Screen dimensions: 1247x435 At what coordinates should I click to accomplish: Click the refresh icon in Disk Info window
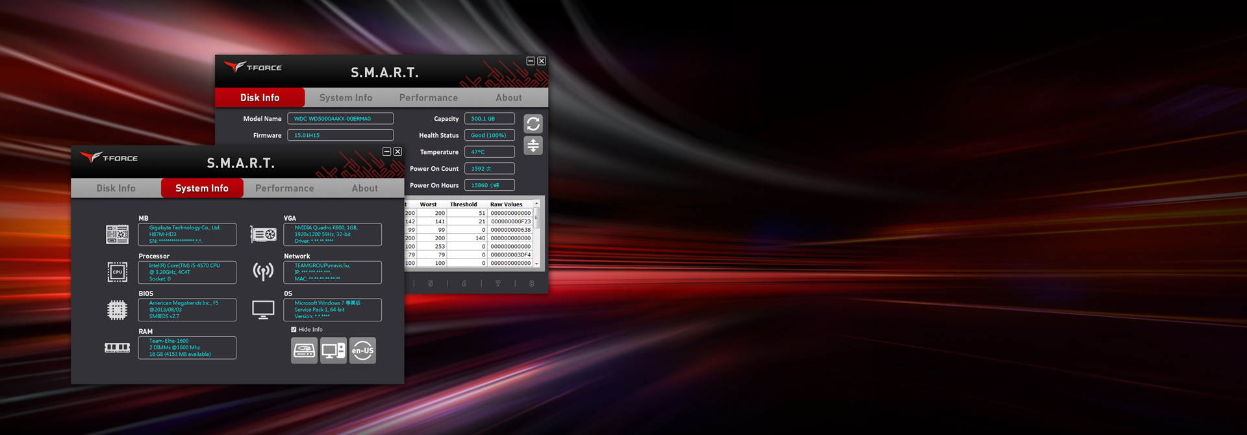533,124
